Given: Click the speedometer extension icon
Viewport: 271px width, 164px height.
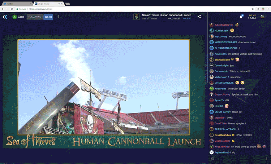Looking at the screenshot, I should tap(258, 9).
